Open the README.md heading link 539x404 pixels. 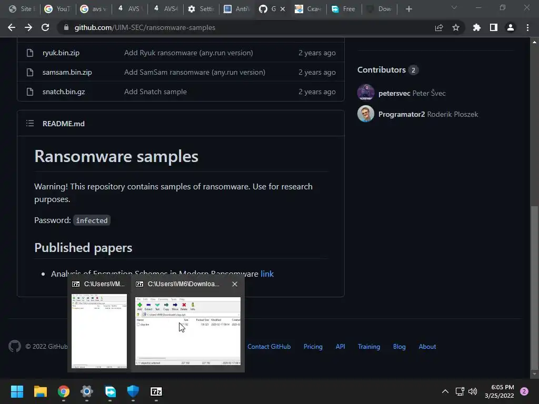tap(63, 124)
